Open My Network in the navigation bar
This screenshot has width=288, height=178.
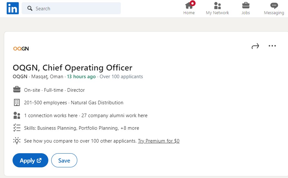coord(217,8)
